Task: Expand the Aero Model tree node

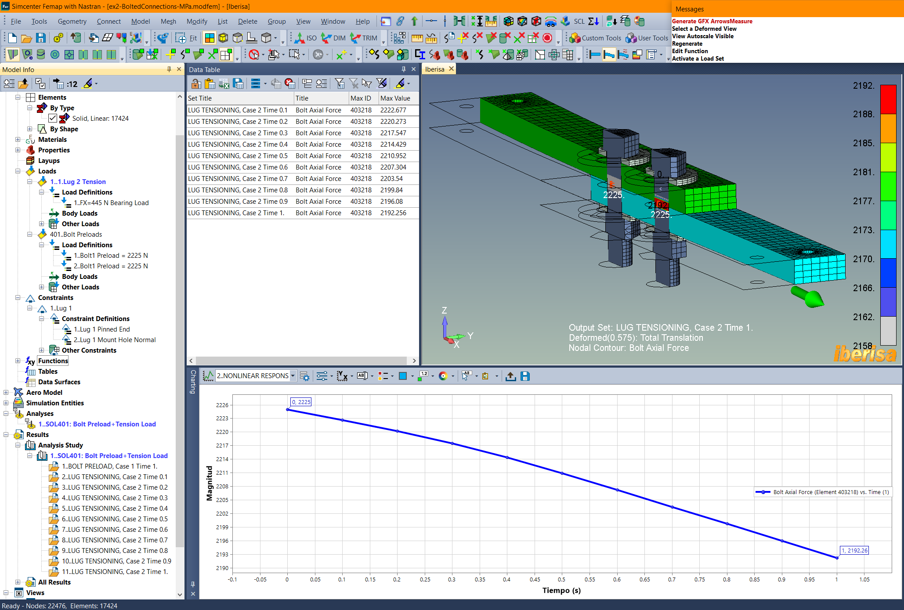Action: (x=6, y=393)
